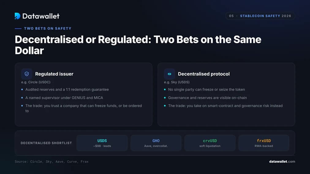
Task: Choose the frxUSD RWA-backed card
Action: coord(264,143)
